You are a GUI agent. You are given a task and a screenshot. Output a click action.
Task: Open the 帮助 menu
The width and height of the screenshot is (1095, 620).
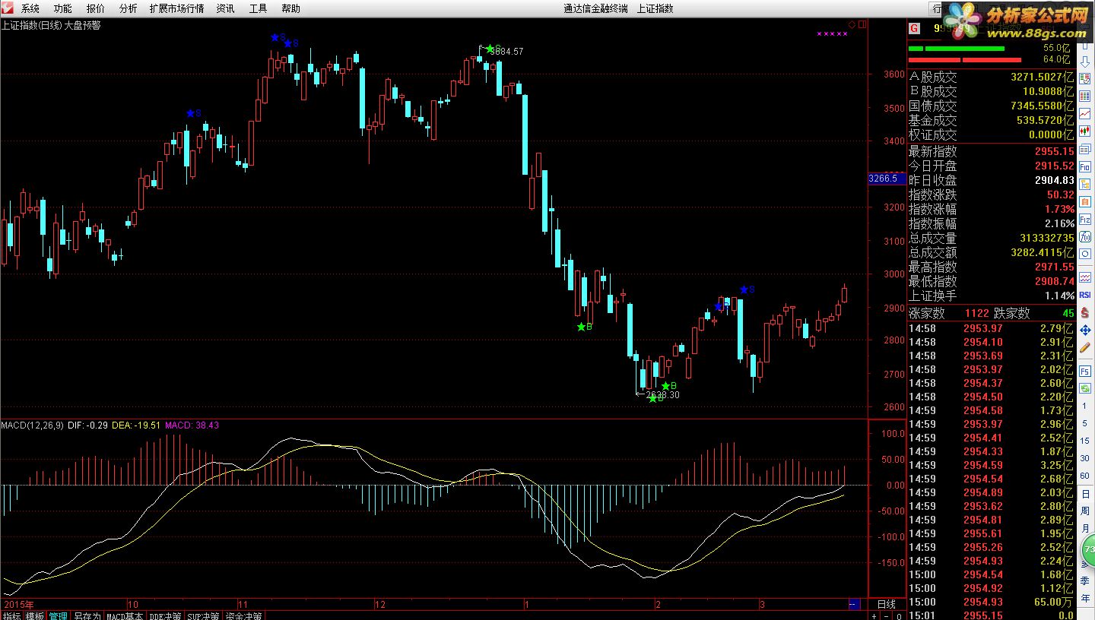pos(290,8)
